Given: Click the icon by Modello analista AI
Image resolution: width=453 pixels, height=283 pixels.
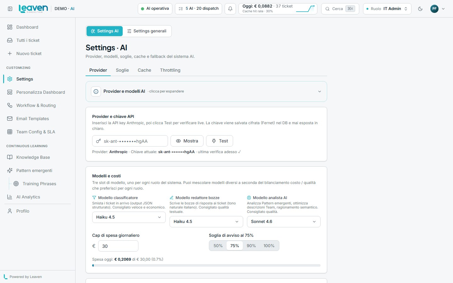Looking at the screenshot, I should pos(249,198).
